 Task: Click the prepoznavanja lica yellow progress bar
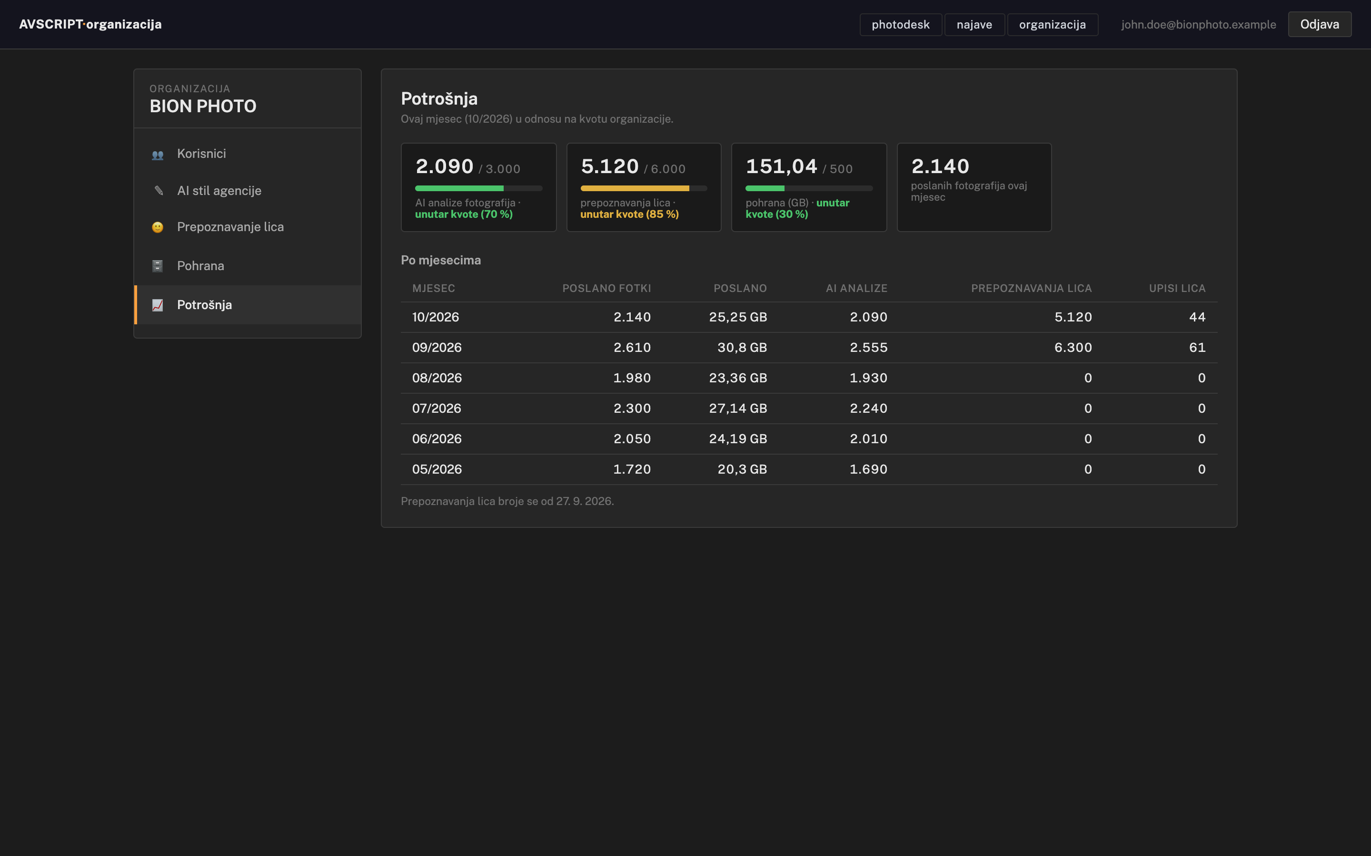pos(644,188)
